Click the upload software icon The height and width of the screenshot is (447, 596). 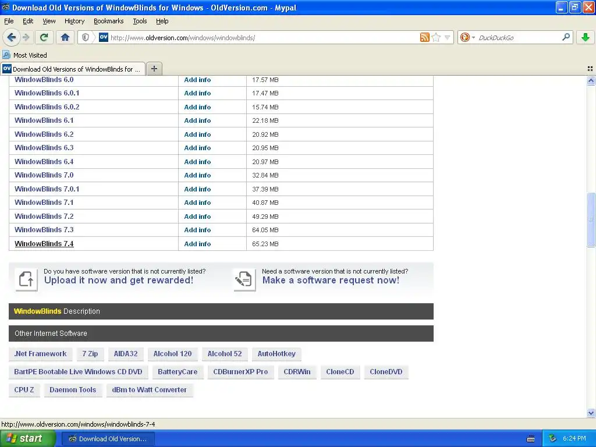pyautogui.click(x=26, y=279)
